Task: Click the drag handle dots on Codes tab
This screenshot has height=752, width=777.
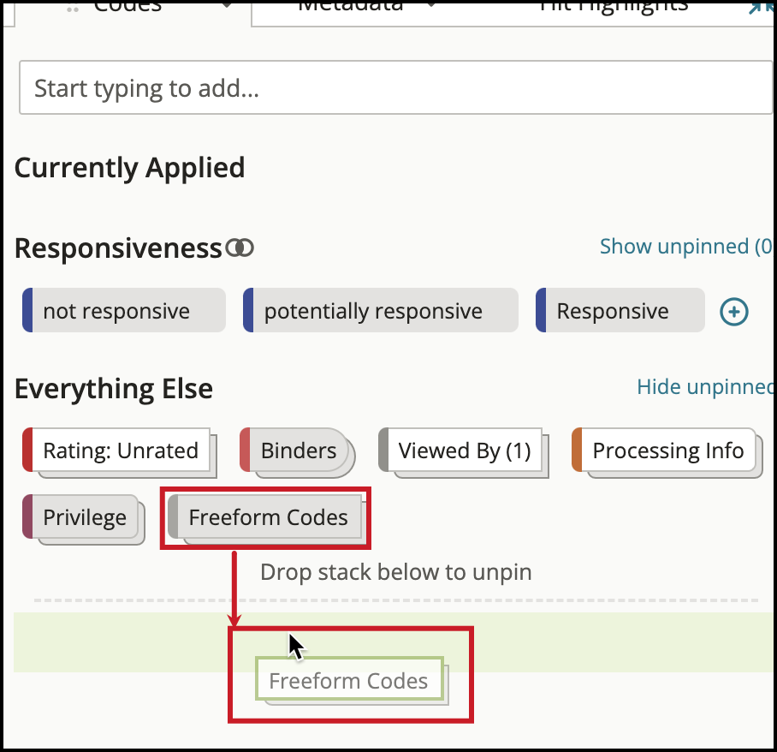Action: tap(73, 9)
